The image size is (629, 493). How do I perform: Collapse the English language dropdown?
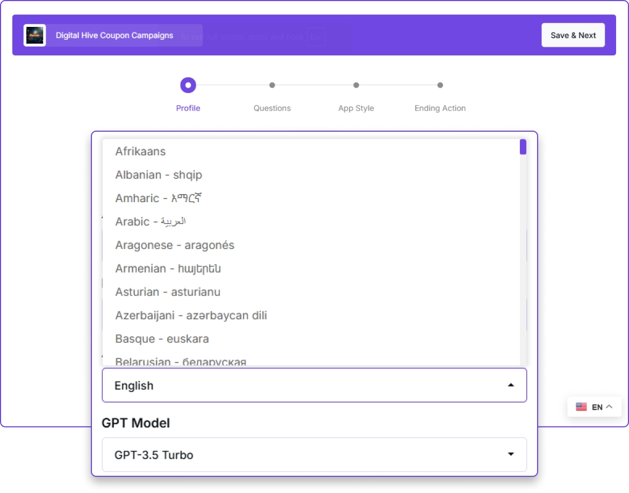[510, 385]
